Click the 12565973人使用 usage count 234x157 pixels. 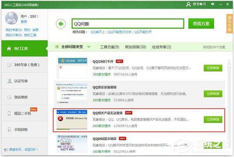(x=125, y=126)
